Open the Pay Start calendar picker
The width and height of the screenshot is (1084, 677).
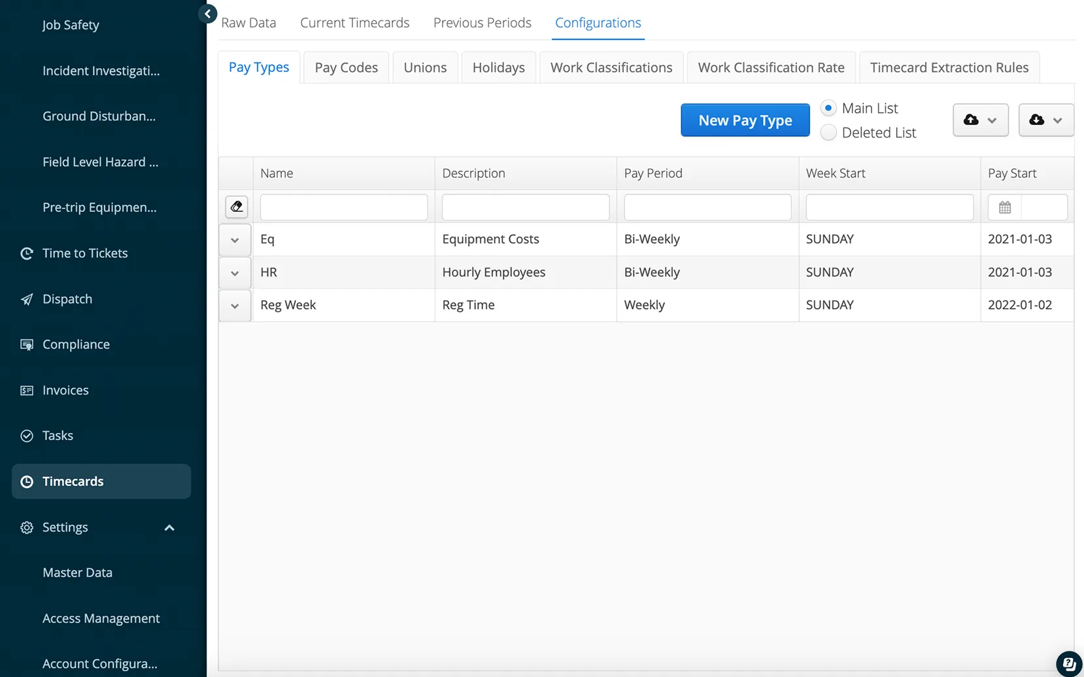[x=1005, y=207]
